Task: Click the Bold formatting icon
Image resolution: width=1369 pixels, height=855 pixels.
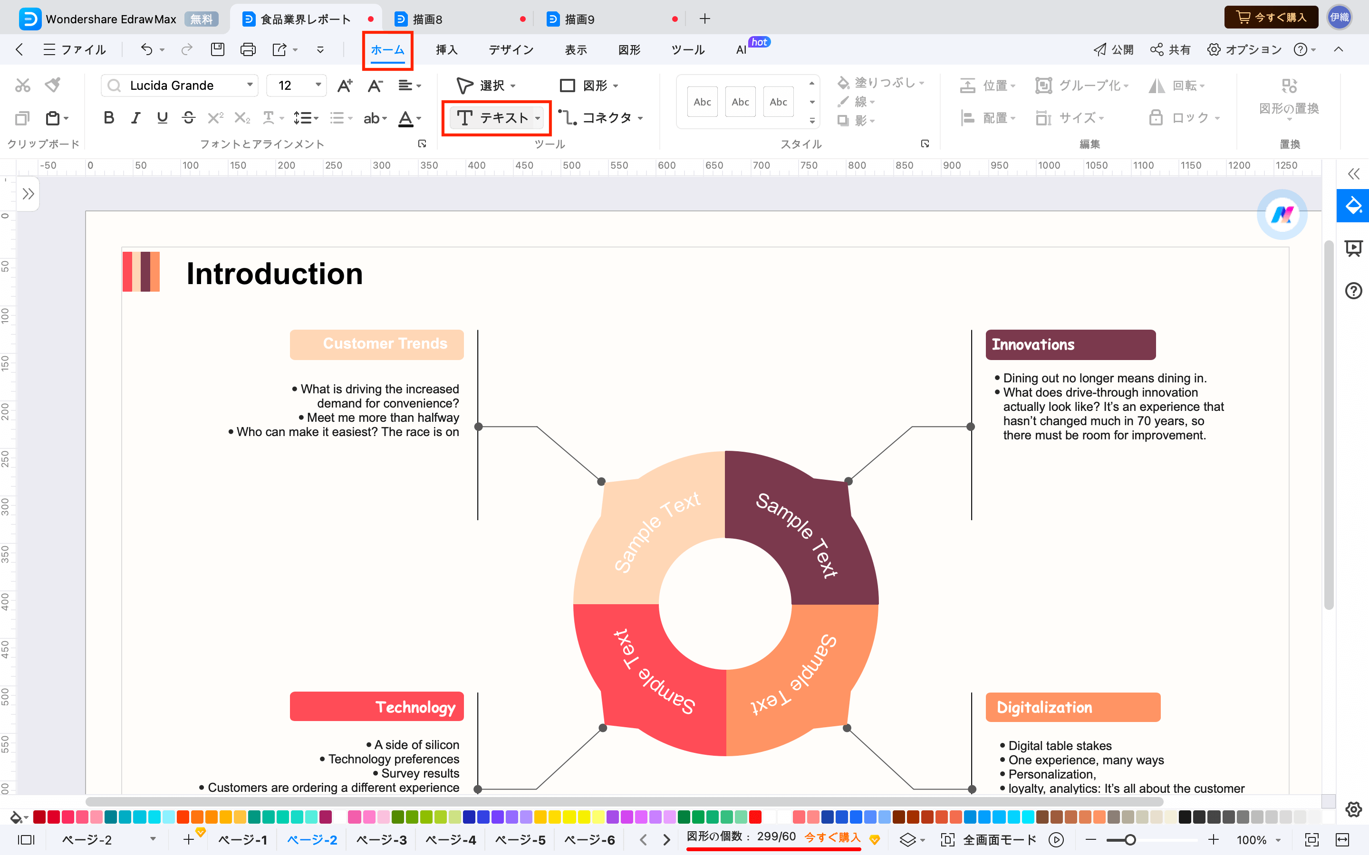Action: [109, 117]
